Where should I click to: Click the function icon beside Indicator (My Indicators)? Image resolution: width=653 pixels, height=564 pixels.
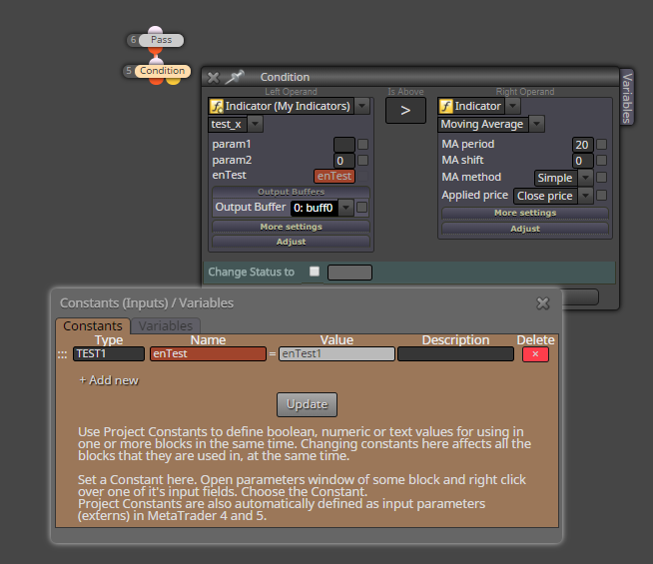216,106
